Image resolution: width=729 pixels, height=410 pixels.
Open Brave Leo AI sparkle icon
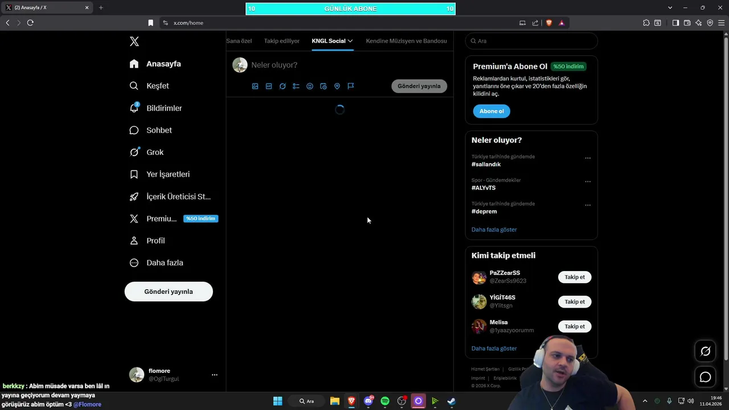[698, 23]
